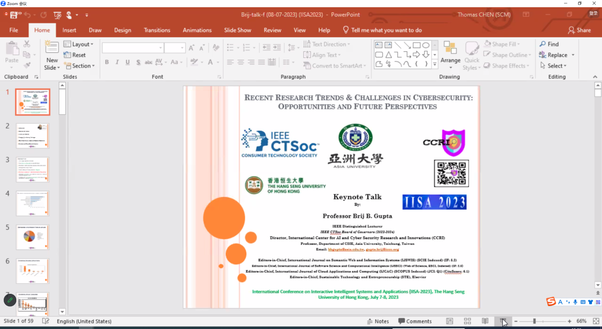Zoom in with the plus button

(x=569, y=321)
